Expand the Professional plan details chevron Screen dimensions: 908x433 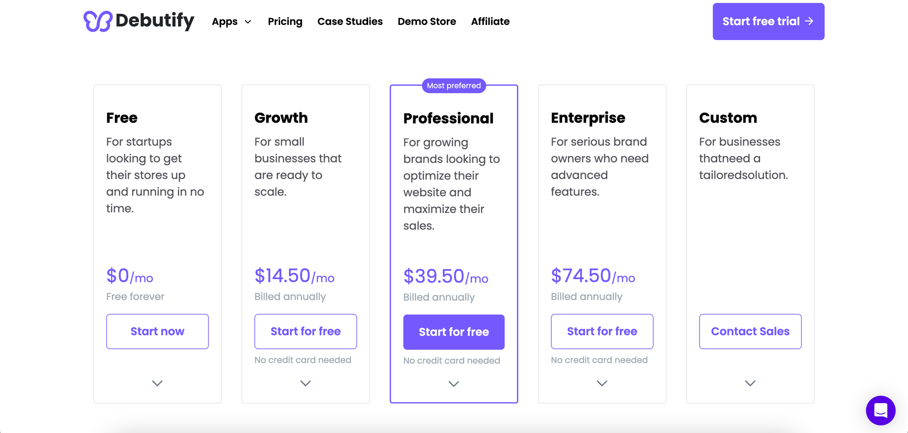click(x=454, y=384)
